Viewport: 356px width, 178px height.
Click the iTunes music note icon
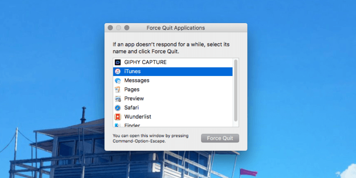(118, 72)
